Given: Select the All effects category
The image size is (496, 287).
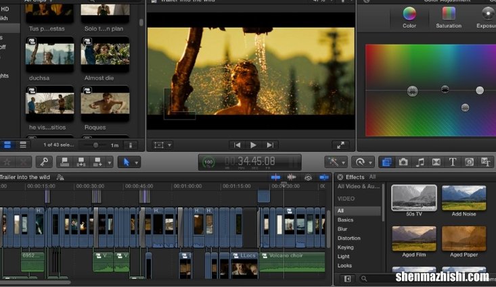Looking at the screenshot, I should (357, 211).
